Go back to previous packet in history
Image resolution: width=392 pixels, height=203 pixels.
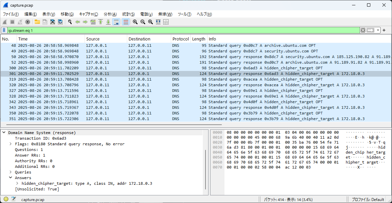click(x=78, y=22)
